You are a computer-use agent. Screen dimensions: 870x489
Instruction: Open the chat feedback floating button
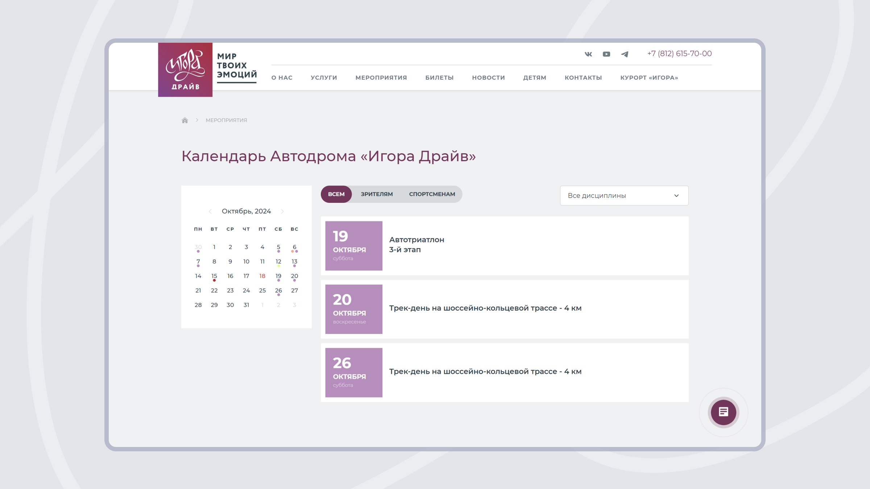coord(724,412)
